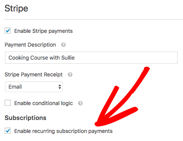
Task: Click the up-down arrows in Email select
Action: [59, 87]
